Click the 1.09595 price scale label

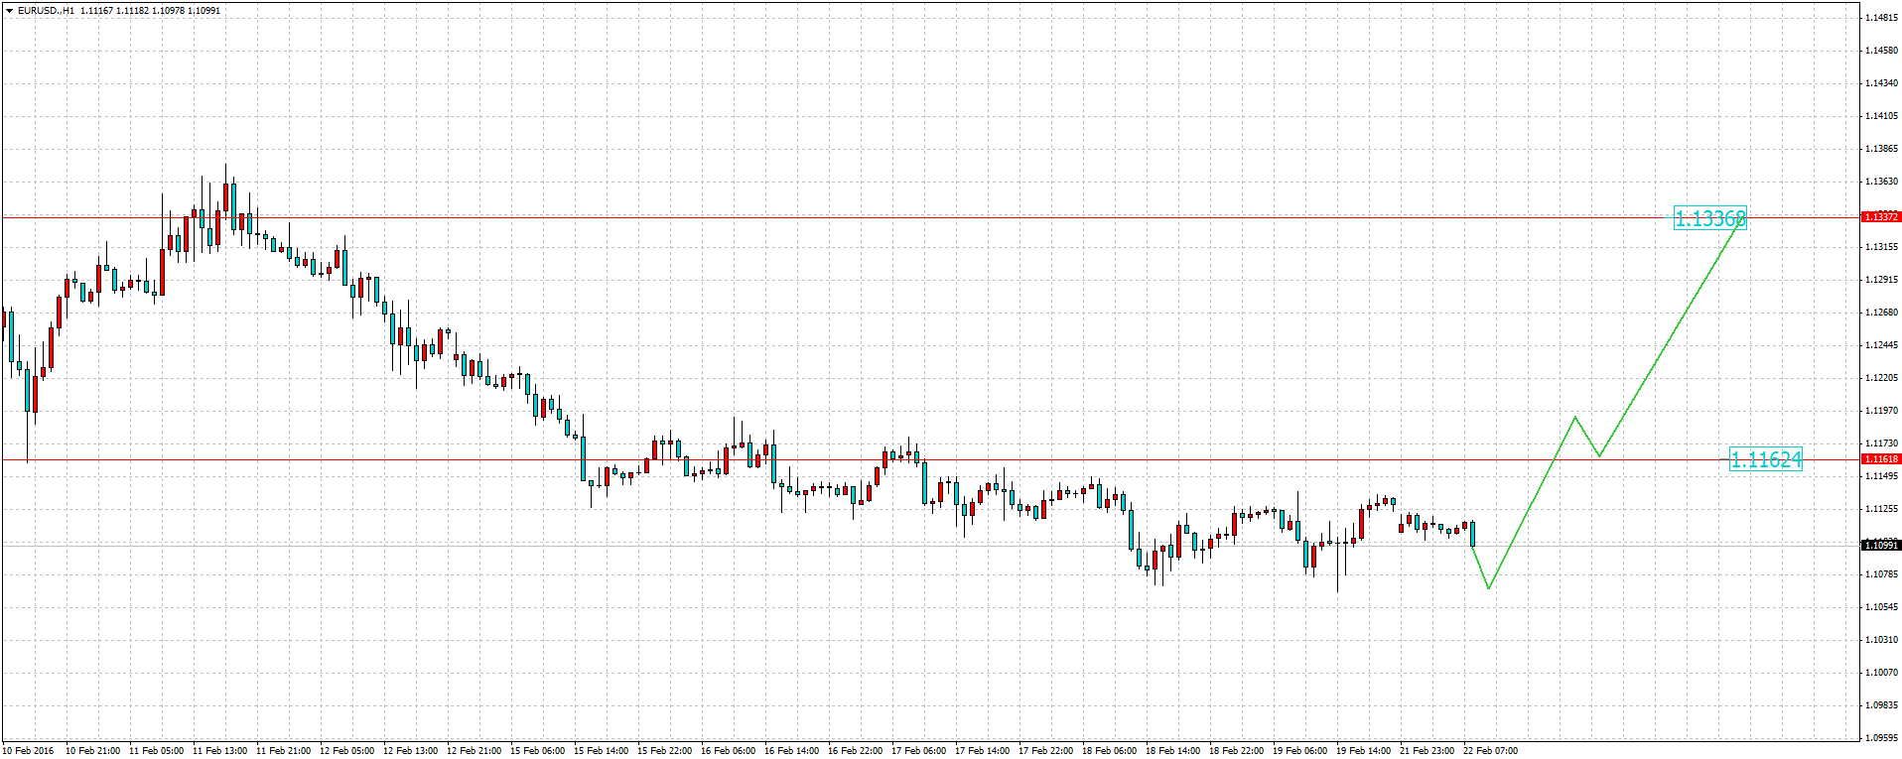pyautogui.click(x=1881, y=738)
